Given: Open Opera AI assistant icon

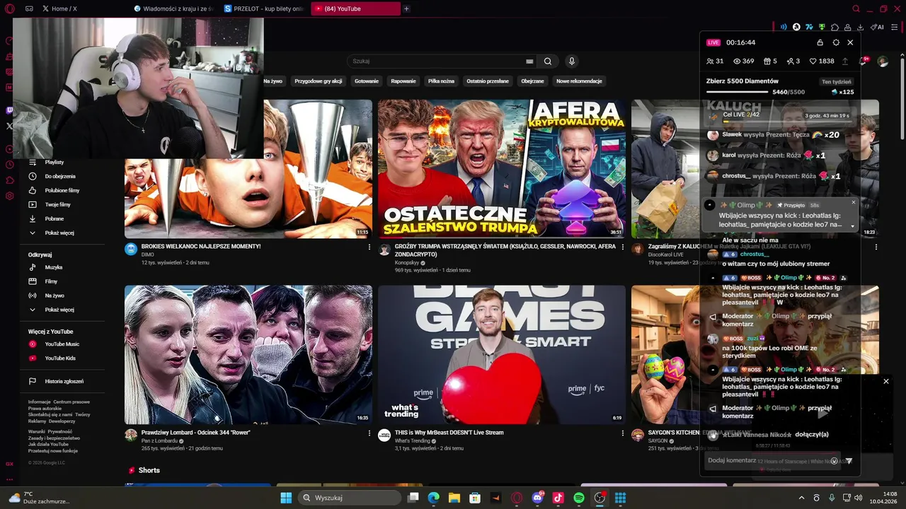Looking at the screenshot, I should click(x=878, y=27).
